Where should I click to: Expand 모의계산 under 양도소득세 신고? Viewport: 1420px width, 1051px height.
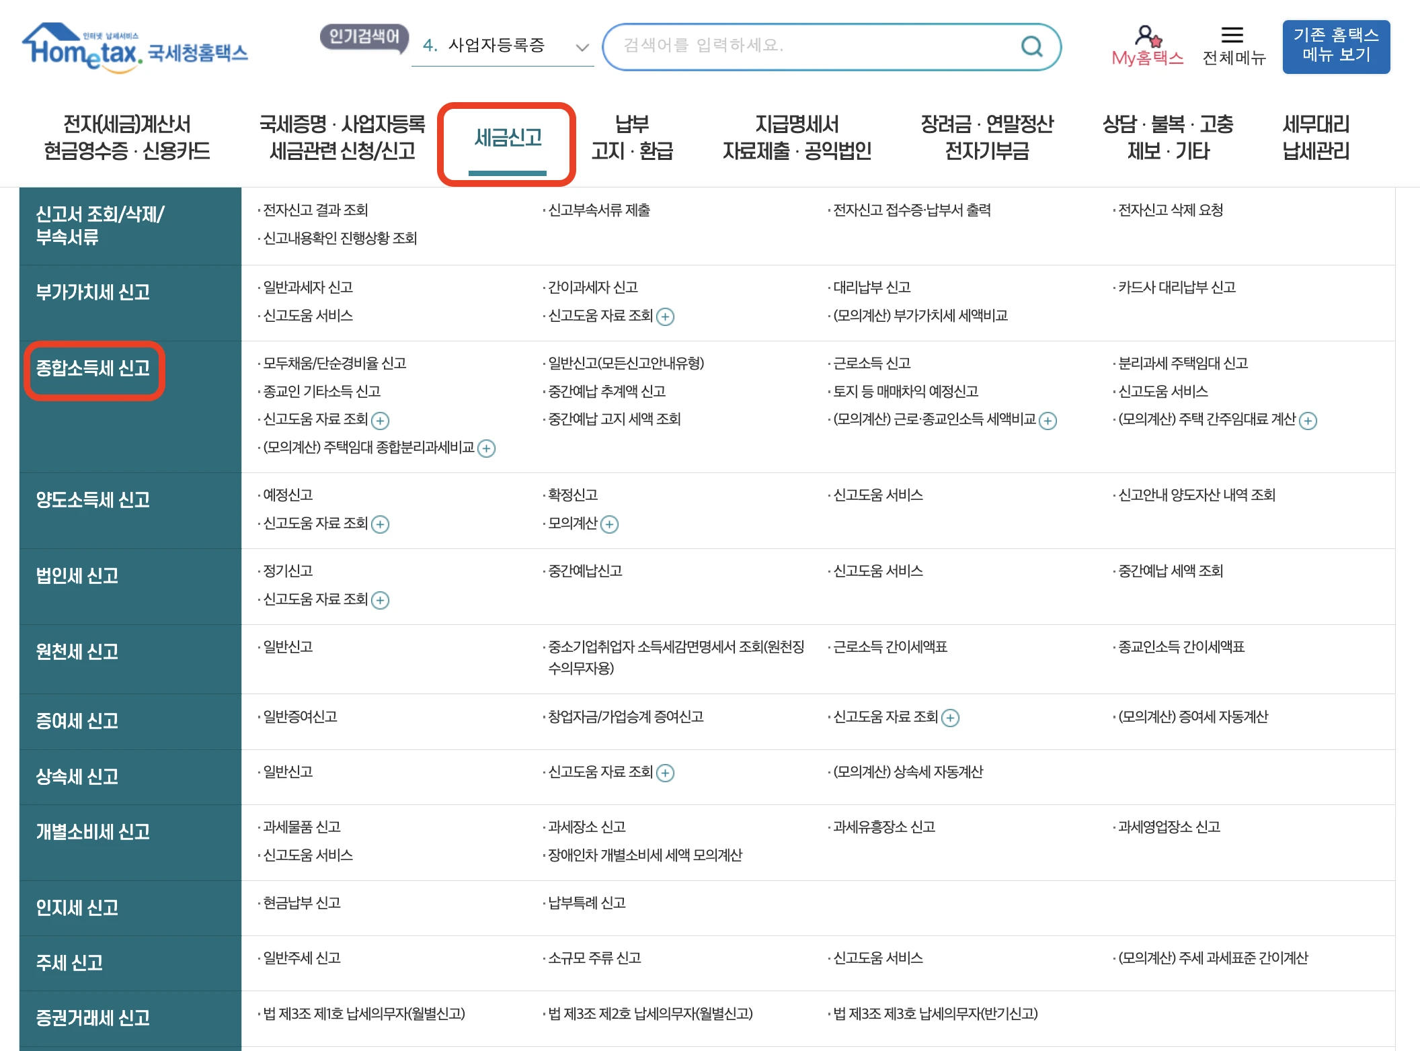(609, 524)
